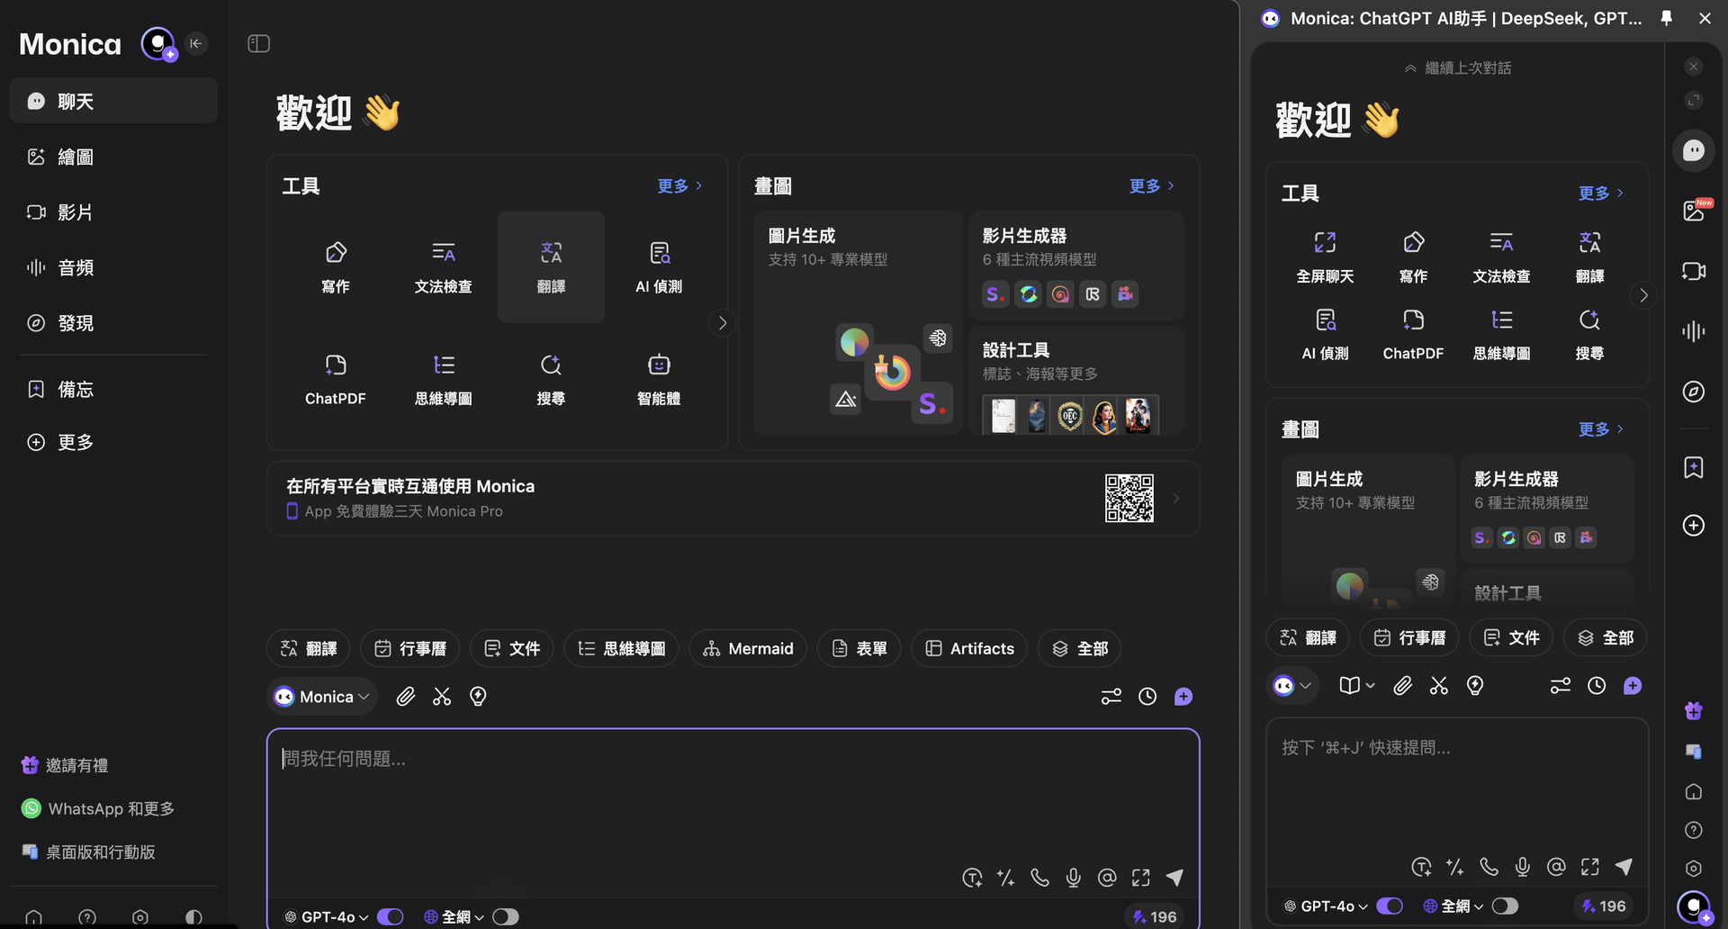Expand the Monica bot selector dropdown
The height and width of the screenshot is (929, 1728).
322,697
